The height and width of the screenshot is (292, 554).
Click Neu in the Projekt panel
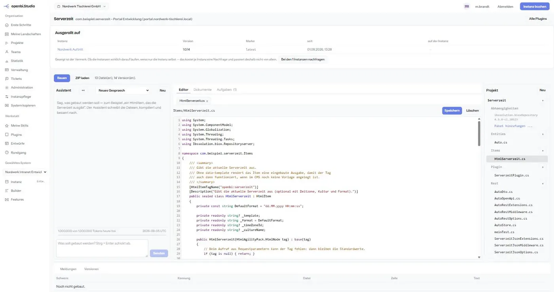coord(543,90)
